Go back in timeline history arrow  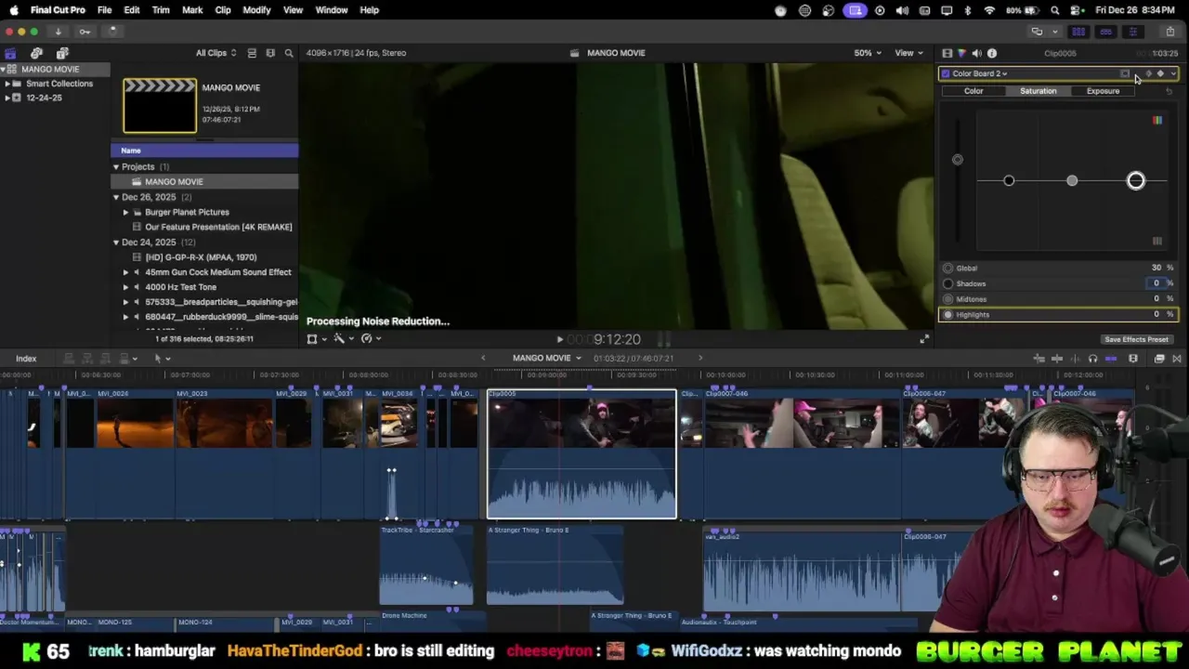[x=483, y=358]
